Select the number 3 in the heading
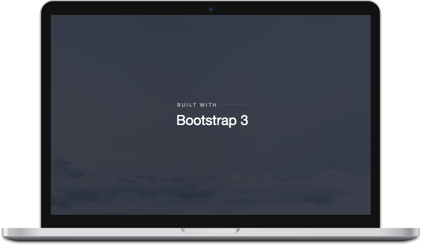 click(x=244, y=121)
